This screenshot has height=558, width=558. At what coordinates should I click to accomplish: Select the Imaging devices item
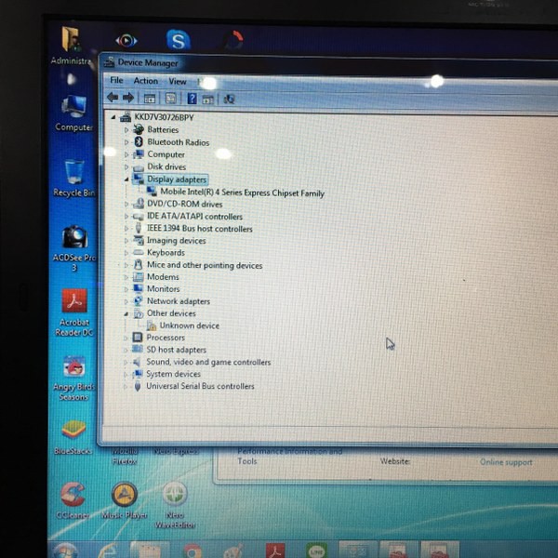pos(177,241)
